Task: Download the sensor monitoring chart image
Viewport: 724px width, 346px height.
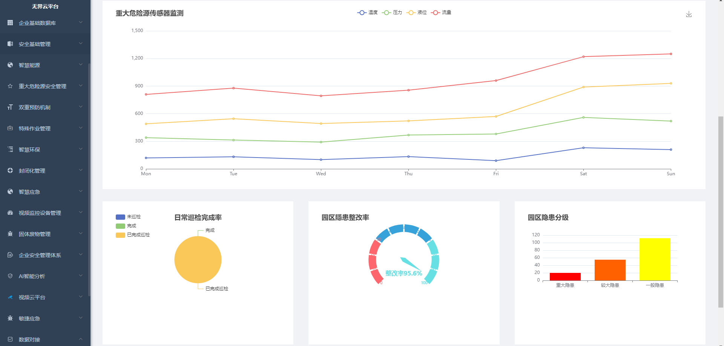Action: click(689, 14)
